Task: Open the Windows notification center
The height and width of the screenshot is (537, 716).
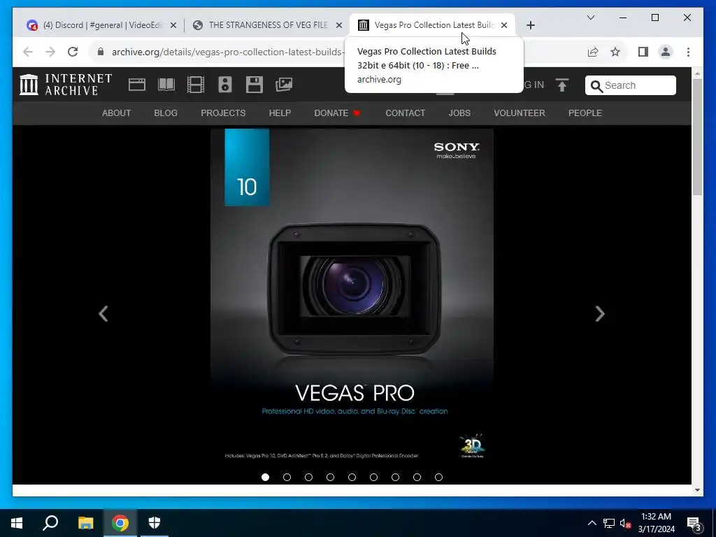Action: (x=694, y=523)
